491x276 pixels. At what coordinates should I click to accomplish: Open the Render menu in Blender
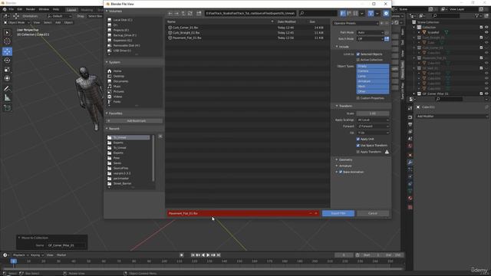(31, 9)
